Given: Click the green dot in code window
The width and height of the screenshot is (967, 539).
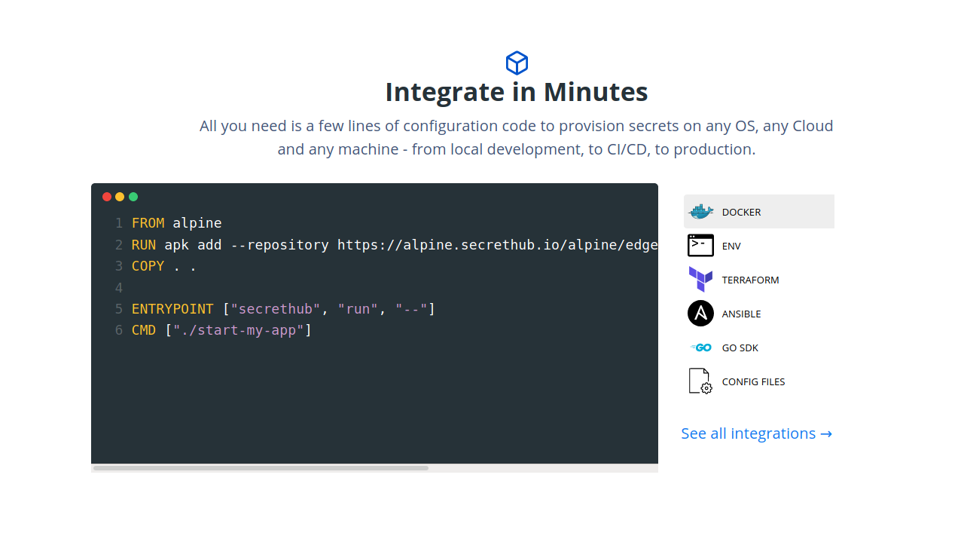Looking at the screenshot, I should point(133,197).
